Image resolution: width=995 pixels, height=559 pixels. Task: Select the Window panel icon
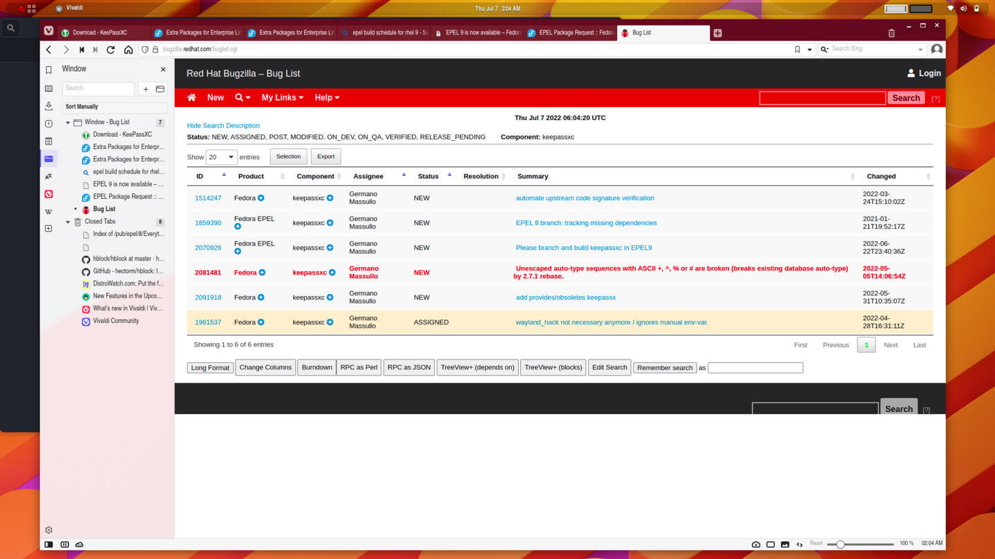[48, 159]
